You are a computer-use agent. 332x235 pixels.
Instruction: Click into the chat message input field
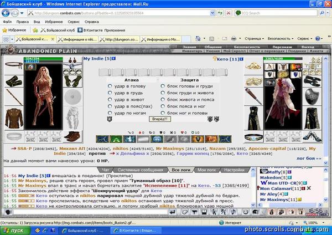pyautogui.click(x=90, y=212)
